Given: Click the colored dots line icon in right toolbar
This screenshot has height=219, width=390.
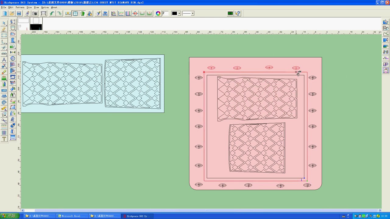Looking at the screenshot, I should tap(386, 58).
